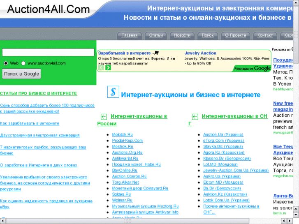Open the Auction.Conros.Ru link
Image resolution: width=299 pixels, height=224 pixels.
(x=129, y=176)
